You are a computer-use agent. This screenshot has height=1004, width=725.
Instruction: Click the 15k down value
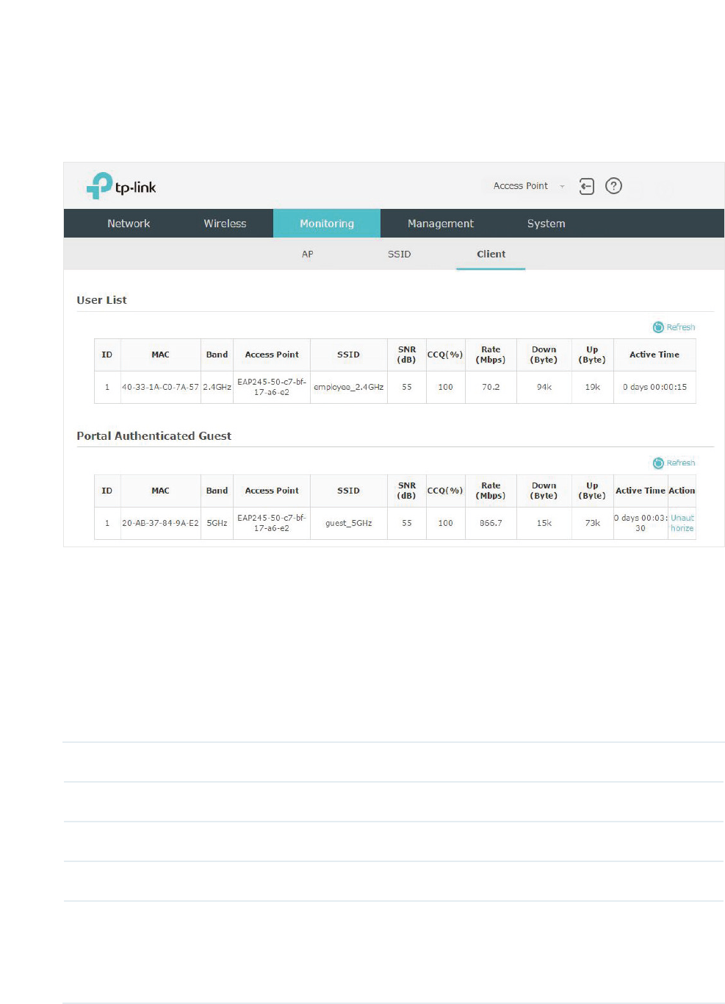pos(544,523)
